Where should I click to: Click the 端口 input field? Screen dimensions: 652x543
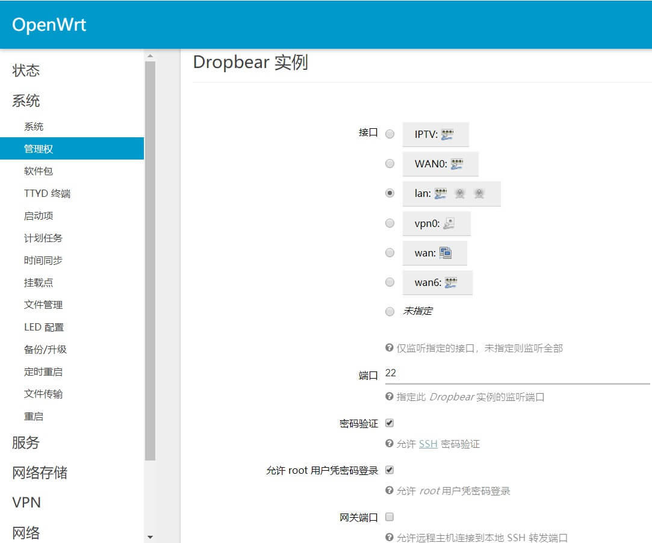pyautogui.click(x=517, y=373)
